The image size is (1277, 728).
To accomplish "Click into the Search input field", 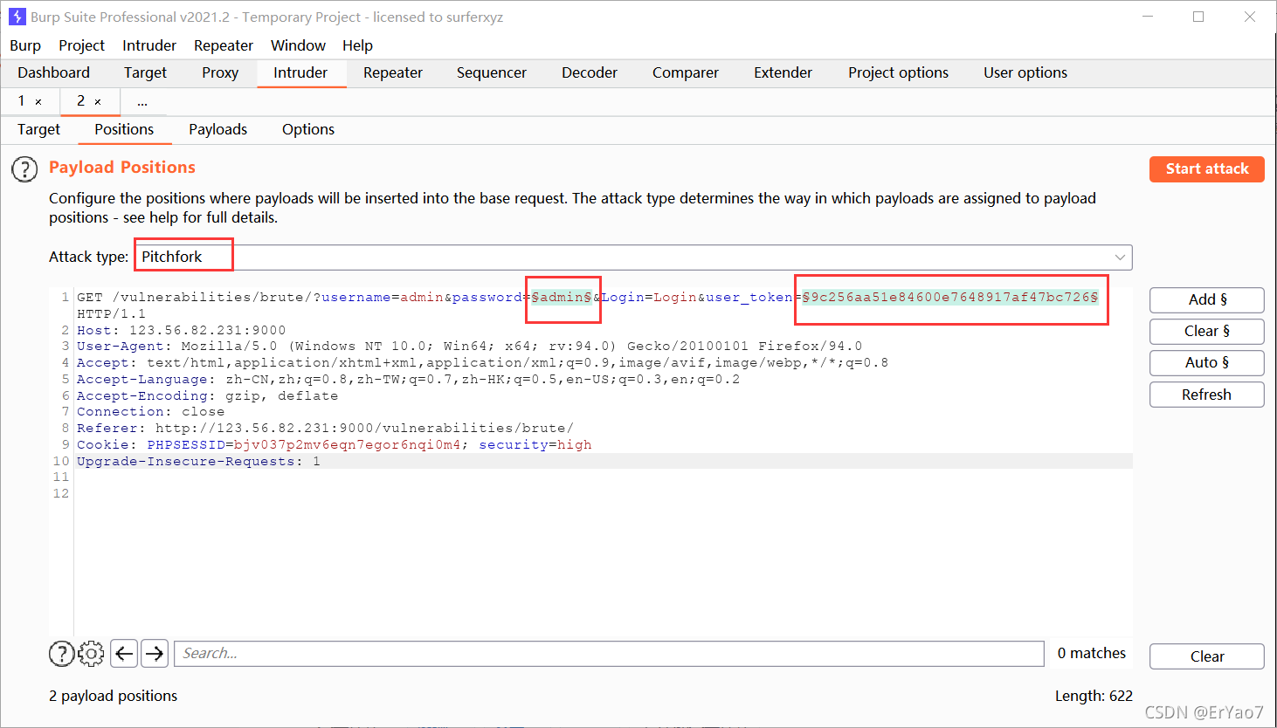I will pyautogui.click(x=610, y=653).
